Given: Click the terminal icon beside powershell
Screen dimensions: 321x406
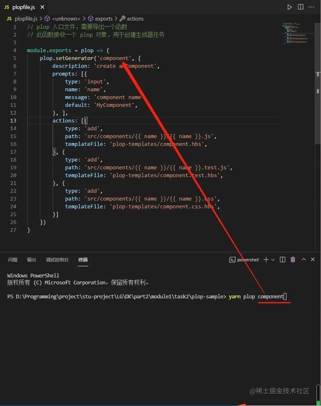Looking at the screenshot, I should coord(232,260).
